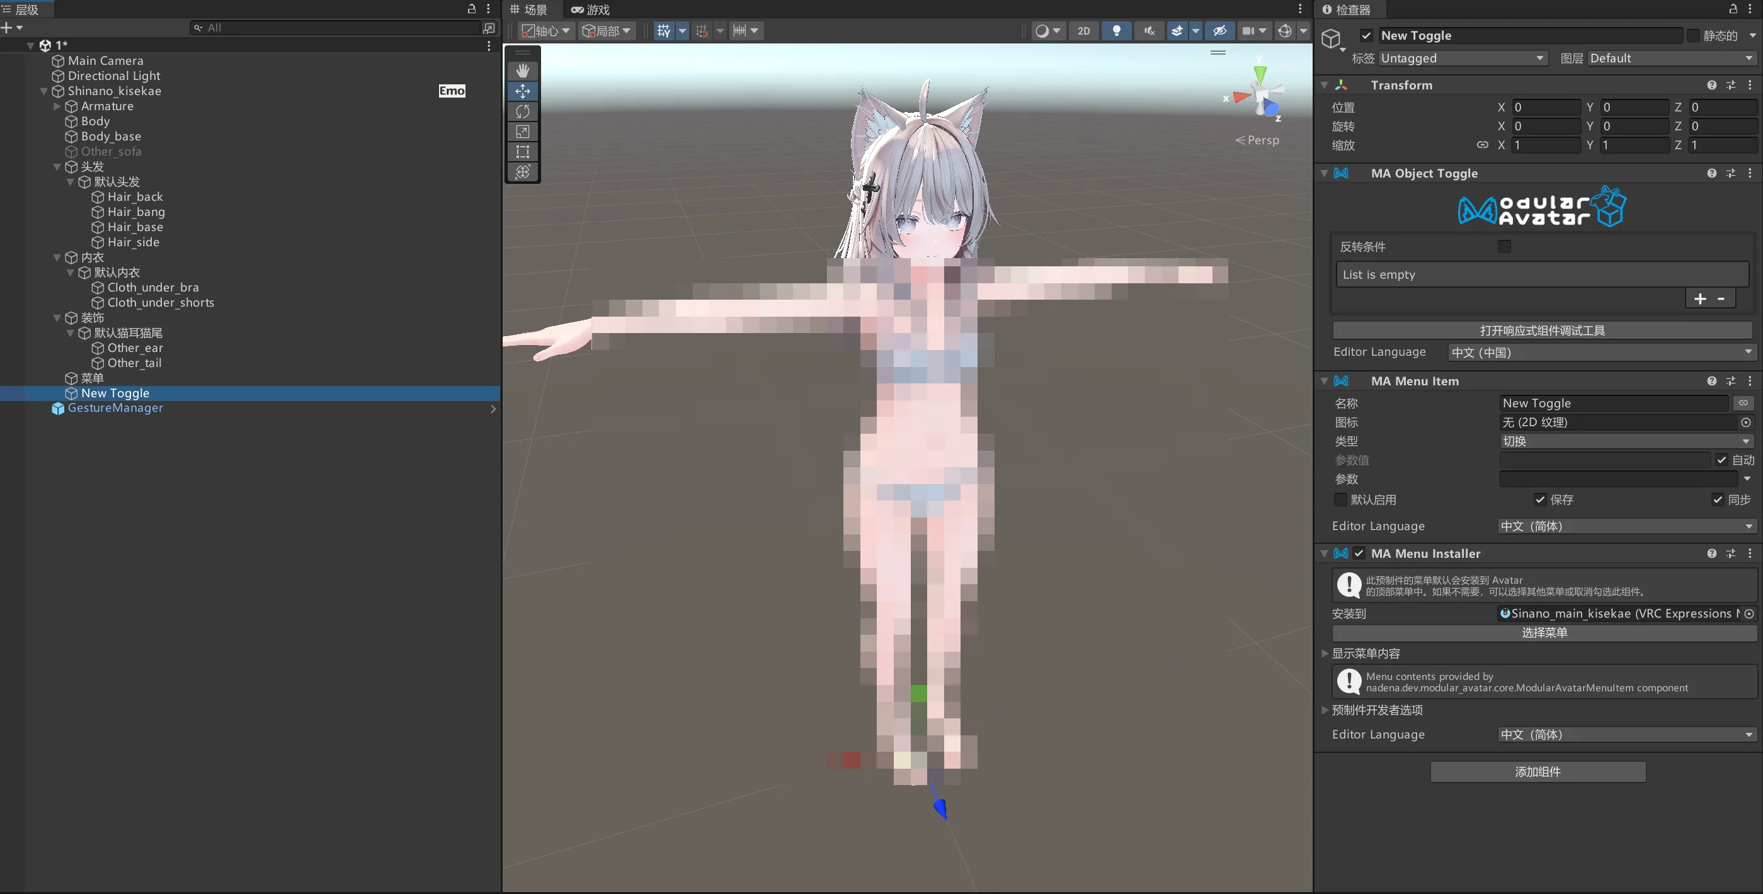Open Transform component help icon
Screen dimensions: 1763x894
1712,85
